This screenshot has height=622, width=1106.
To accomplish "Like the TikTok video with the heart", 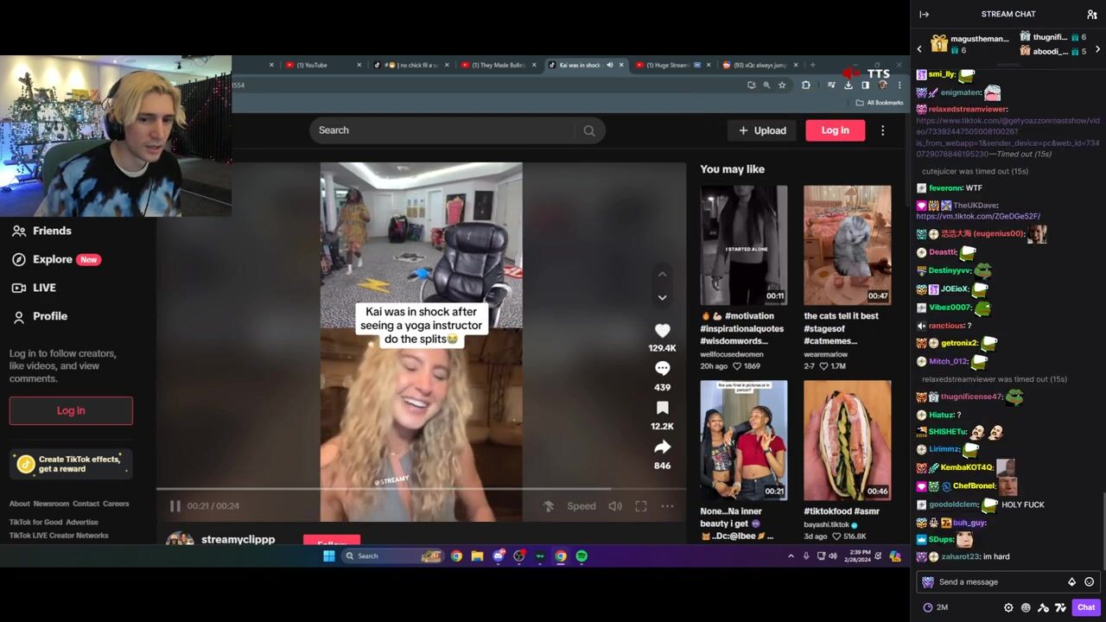I will pyautogui.click(x=662, y=331).
